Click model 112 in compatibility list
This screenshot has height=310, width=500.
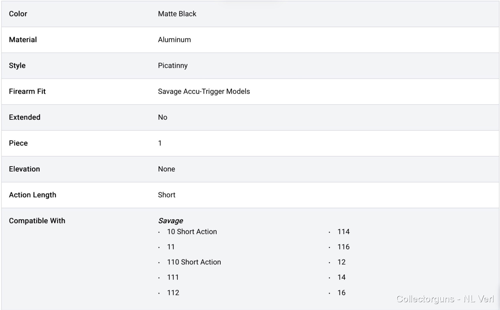173,293
